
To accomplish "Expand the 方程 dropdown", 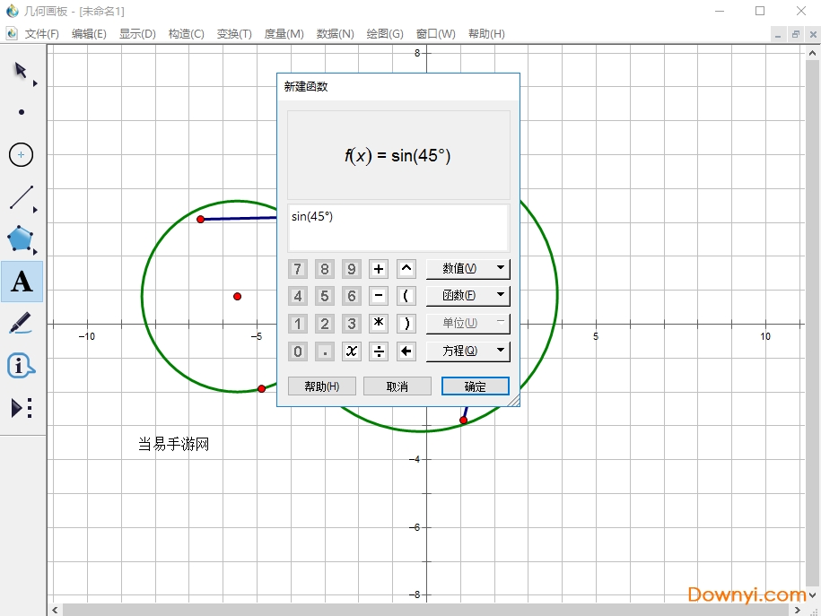I will point(467,351).
